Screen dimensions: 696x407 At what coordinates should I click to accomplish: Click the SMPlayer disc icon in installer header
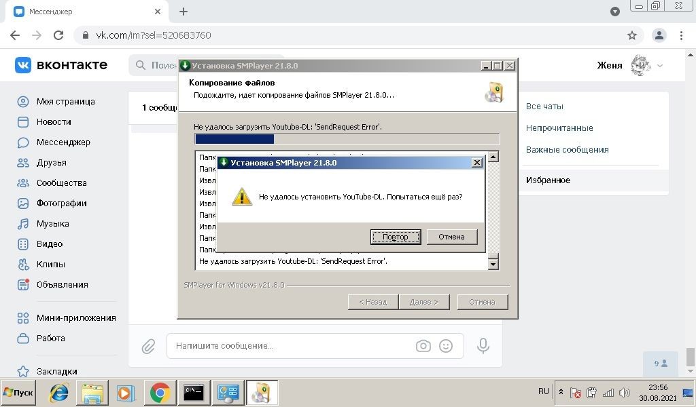[495, 92]
